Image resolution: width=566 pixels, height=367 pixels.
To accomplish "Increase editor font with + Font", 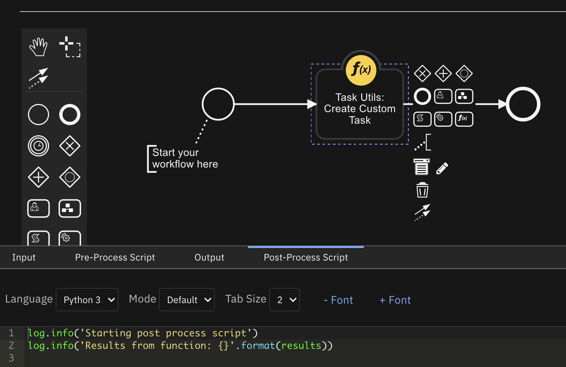I will click(395, 300).
